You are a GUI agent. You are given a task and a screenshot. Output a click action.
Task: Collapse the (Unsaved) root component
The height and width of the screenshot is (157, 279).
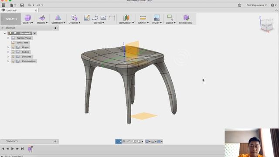tap(5, 33)
